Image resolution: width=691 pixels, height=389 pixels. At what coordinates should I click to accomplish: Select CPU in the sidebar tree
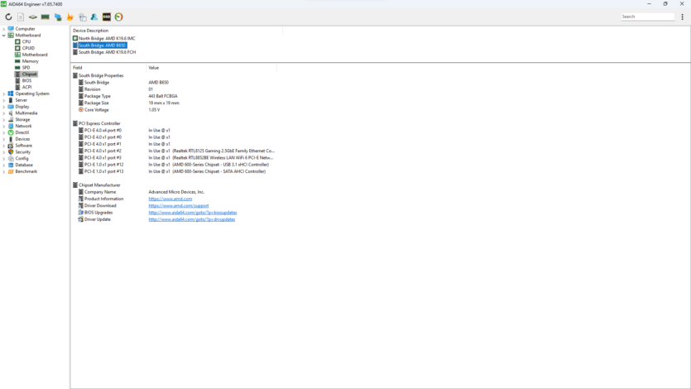(x=26, y=41)
